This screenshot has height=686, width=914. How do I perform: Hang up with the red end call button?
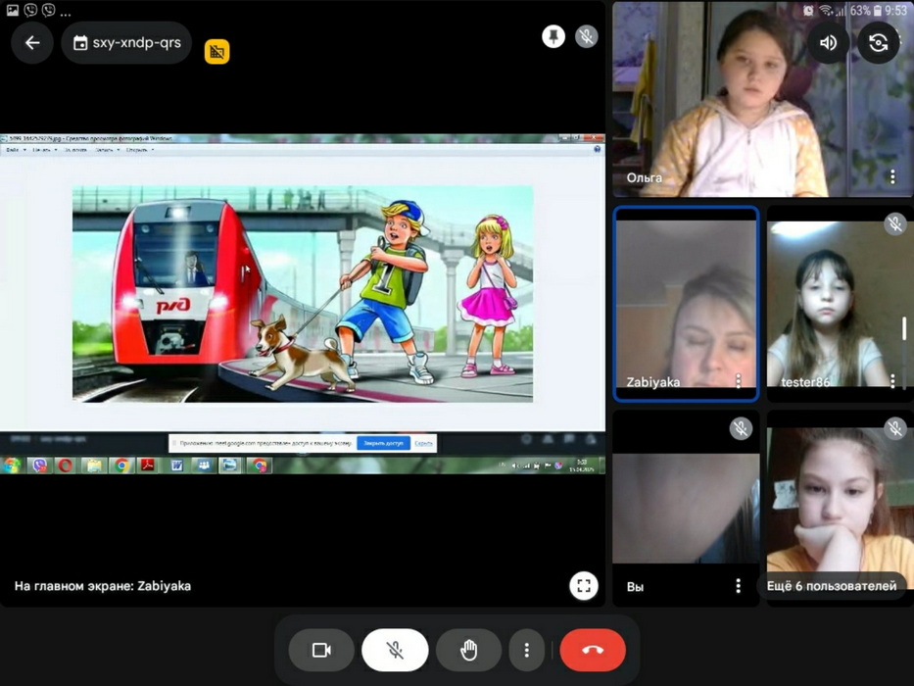593,650
